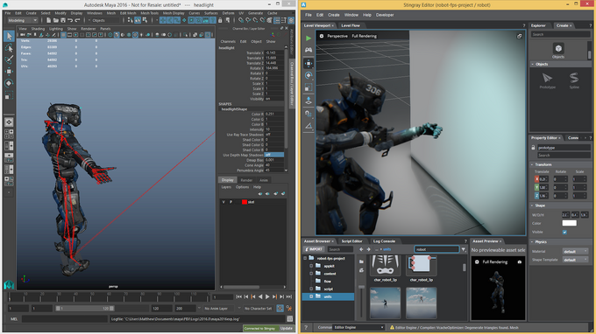The height and width of the screenshot is (334, 596).
Task: Click the forward arrow in Asset Browser
Action: [x=368, y=249]
